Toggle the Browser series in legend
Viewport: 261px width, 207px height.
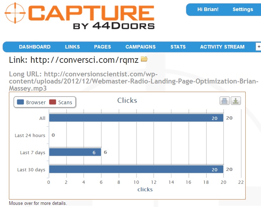click(x=31, y=102)
